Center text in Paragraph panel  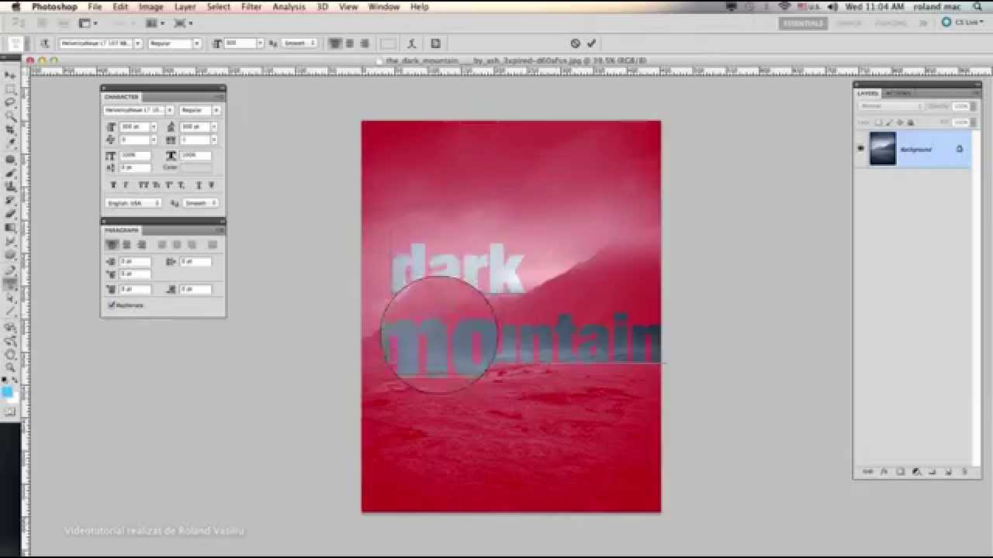126,245
